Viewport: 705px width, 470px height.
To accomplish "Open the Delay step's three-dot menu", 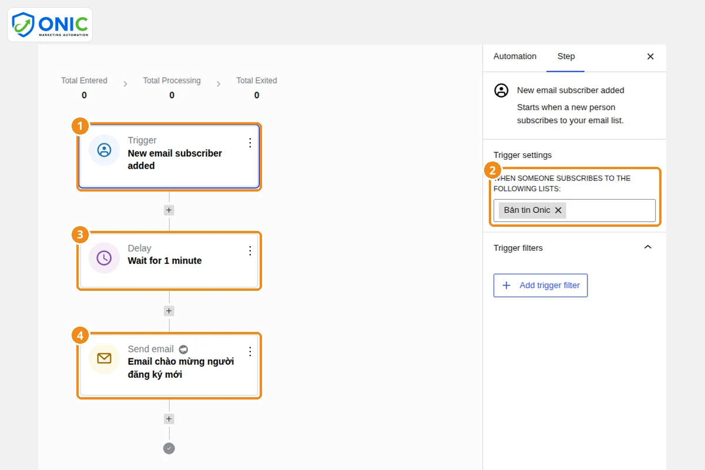I will pyautogui.click(x=250, y=251).
